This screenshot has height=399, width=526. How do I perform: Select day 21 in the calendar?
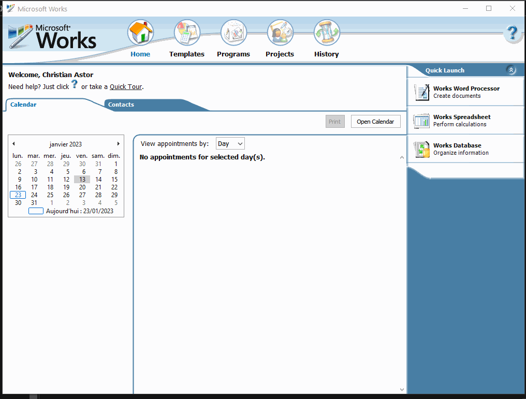[x=98, y=187]
